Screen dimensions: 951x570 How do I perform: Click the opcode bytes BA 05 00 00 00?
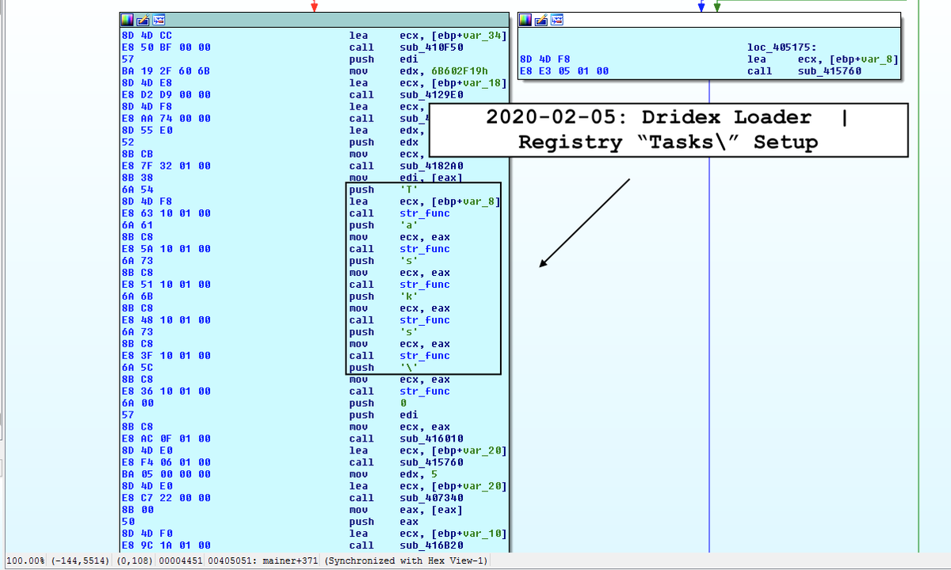point(166,474)
